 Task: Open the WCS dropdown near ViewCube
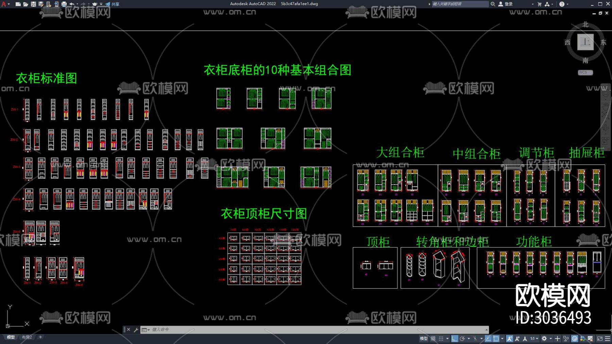coord(585,72)
